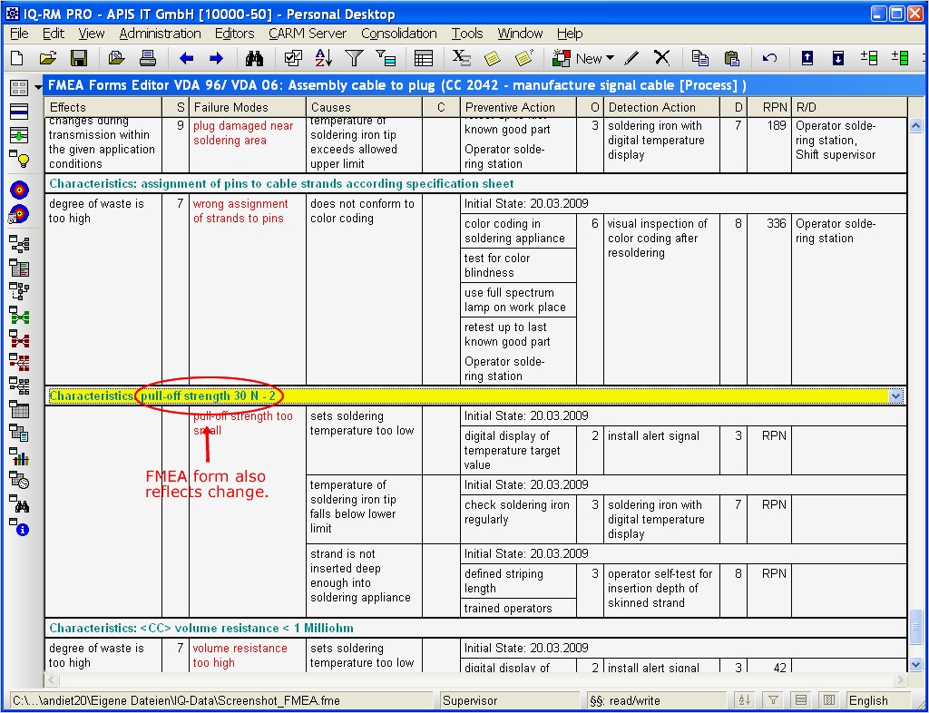Viewport: 929px width, 713px height.
Task: Open the CARM Server menu
Action: 308,34
